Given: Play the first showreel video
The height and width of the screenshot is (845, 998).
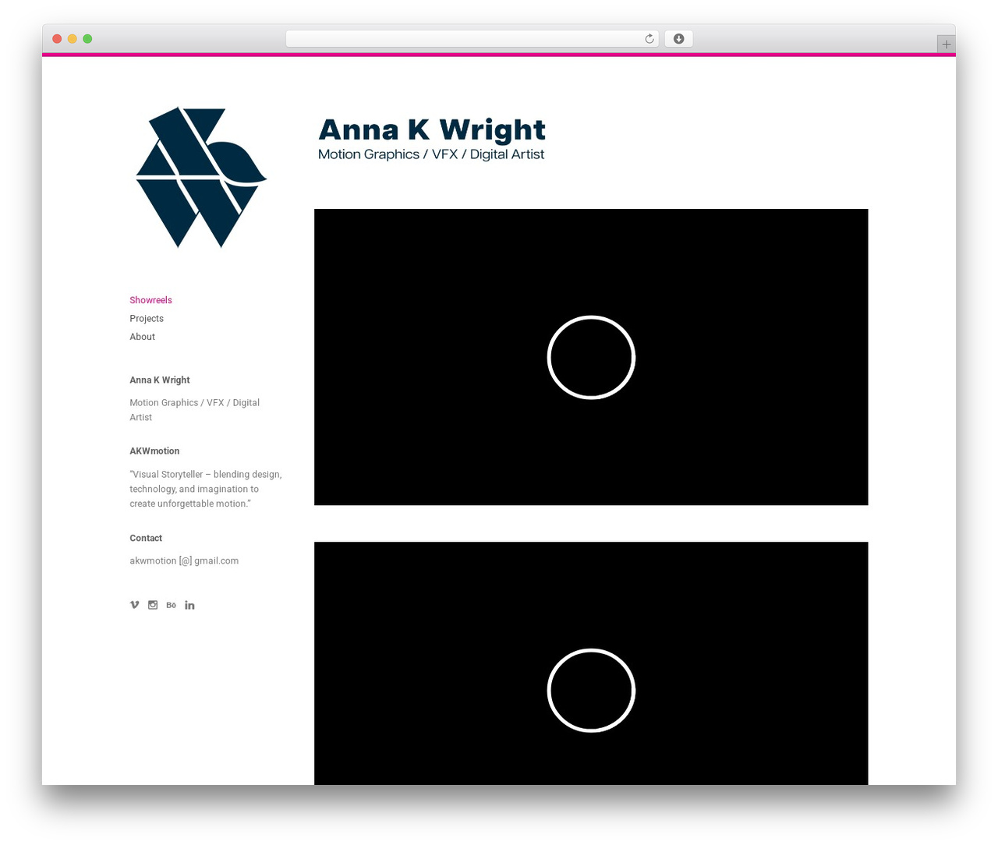Looking at the screenshot, I should click(591, 357).
